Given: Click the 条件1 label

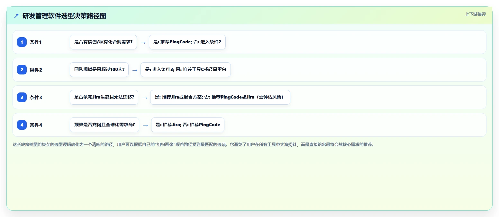Looking at the screenshot, I should tap(36, 42).
